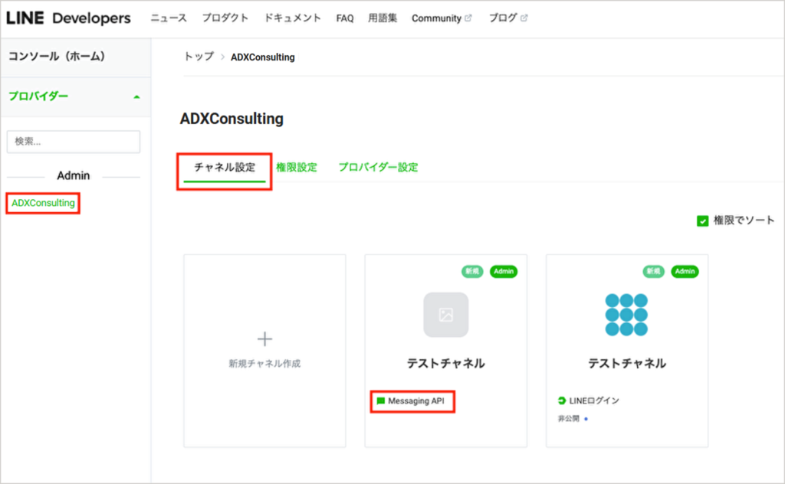Toggle the 権限でソート checkbox

(702, 221)
